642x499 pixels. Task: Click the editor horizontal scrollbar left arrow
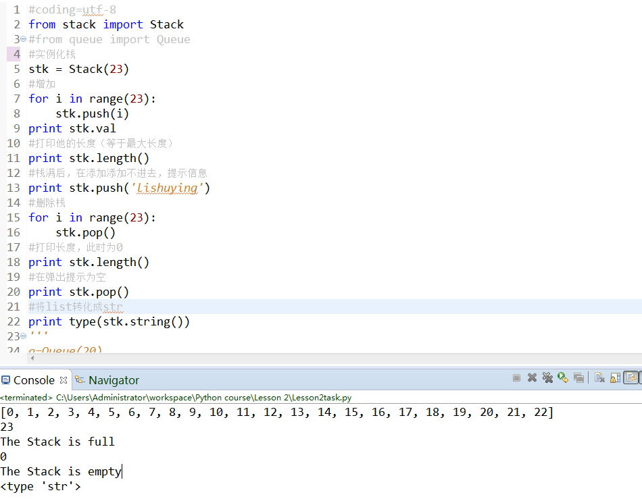pos(32,359)
